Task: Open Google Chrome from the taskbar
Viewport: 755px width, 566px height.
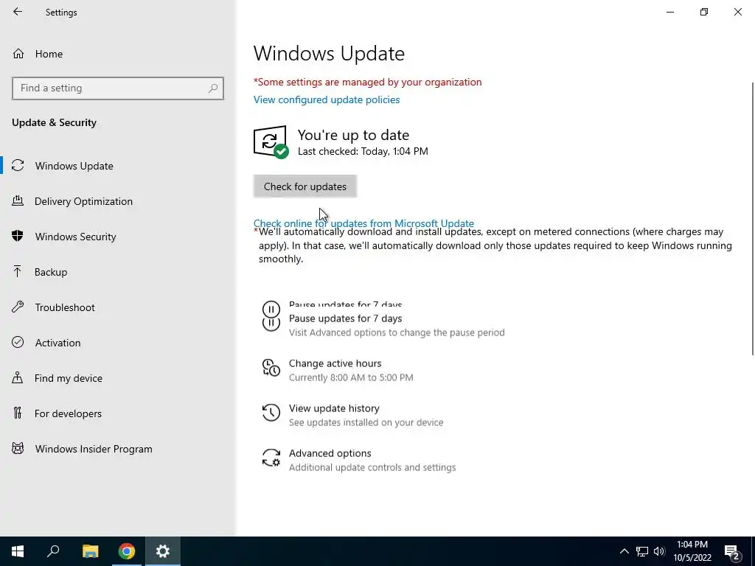Action: pyautogui.click(x=127, y=551)
